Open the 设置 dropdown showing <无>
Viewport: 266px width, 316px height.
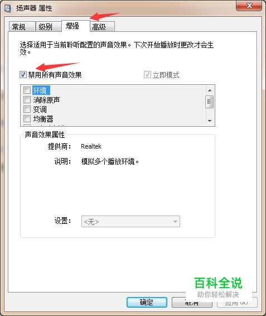tap(130, 222)
